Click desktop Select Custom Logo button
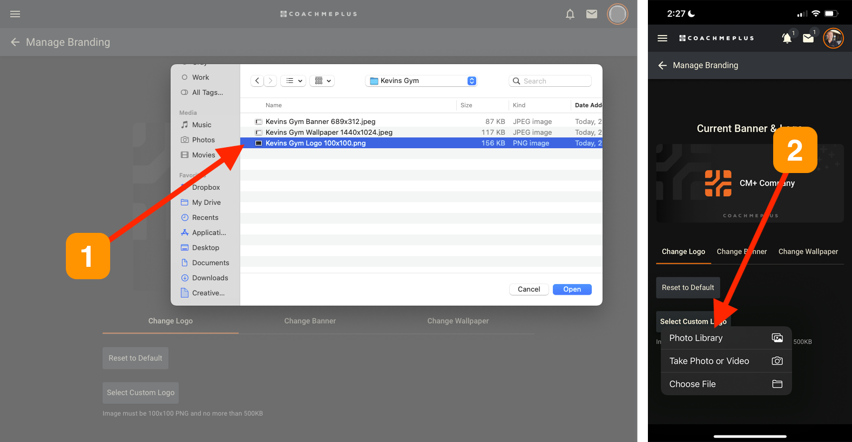 [140, 392]
